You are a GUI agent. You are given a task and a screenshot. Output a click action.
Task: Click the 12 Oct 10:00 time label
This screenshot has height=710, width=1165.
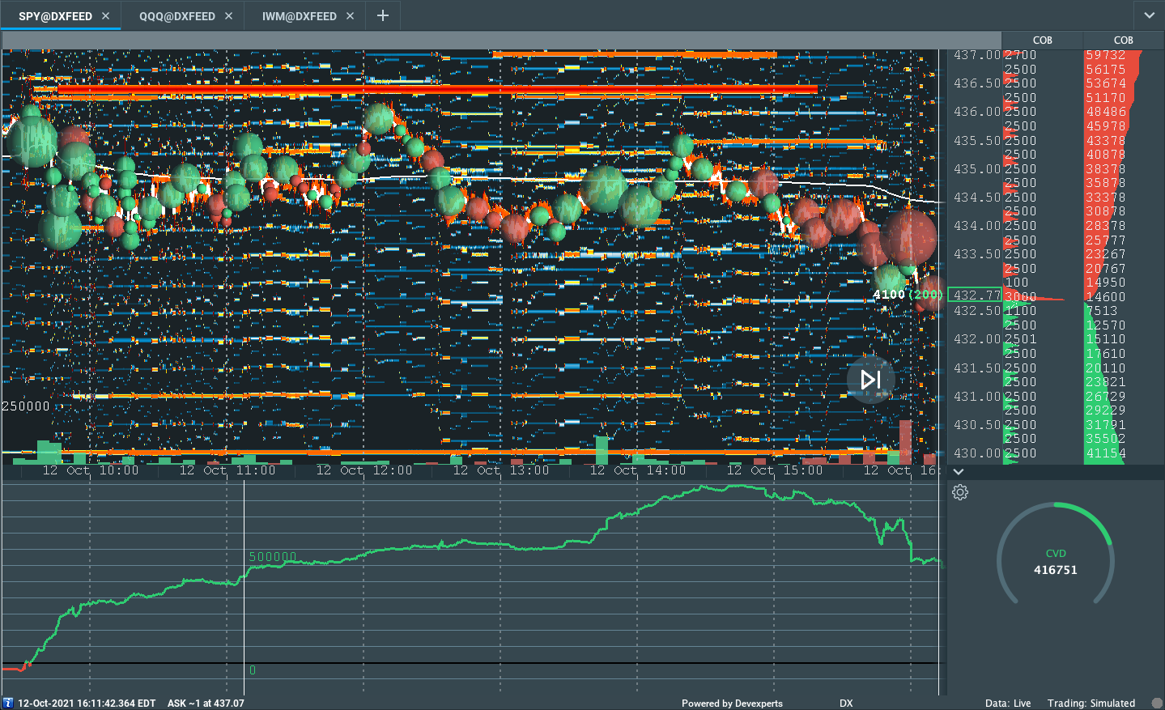coord(91,470)
